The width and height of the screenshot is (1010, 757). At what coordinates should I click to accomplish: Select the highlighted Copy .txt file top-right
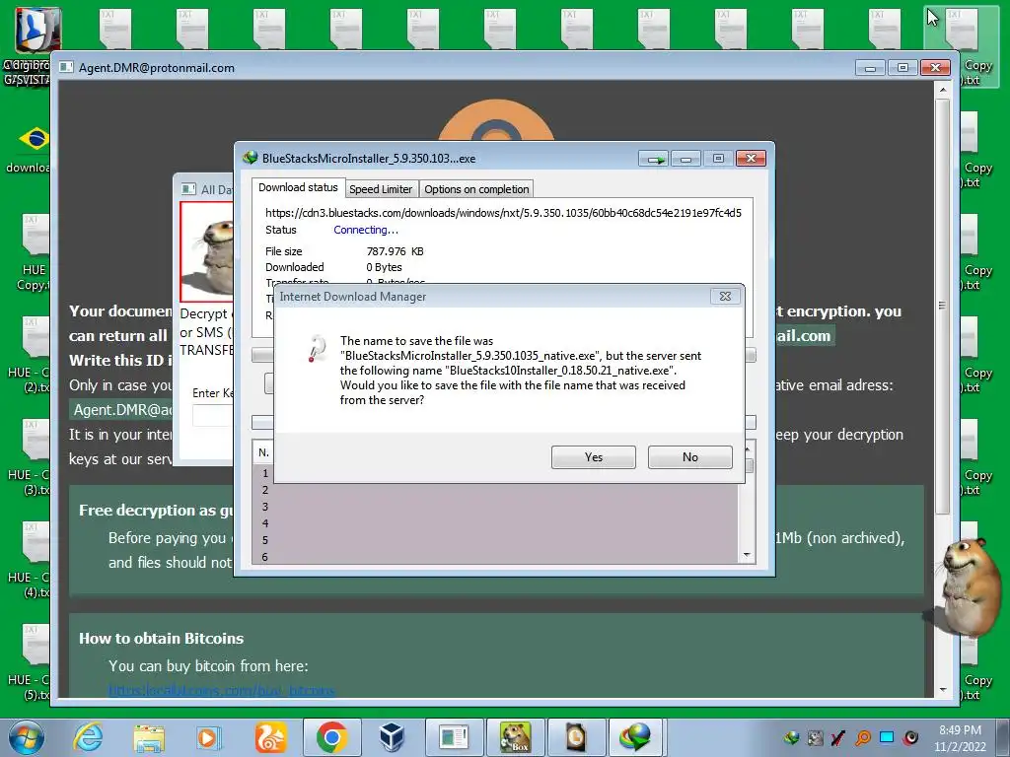coord(964,46)
